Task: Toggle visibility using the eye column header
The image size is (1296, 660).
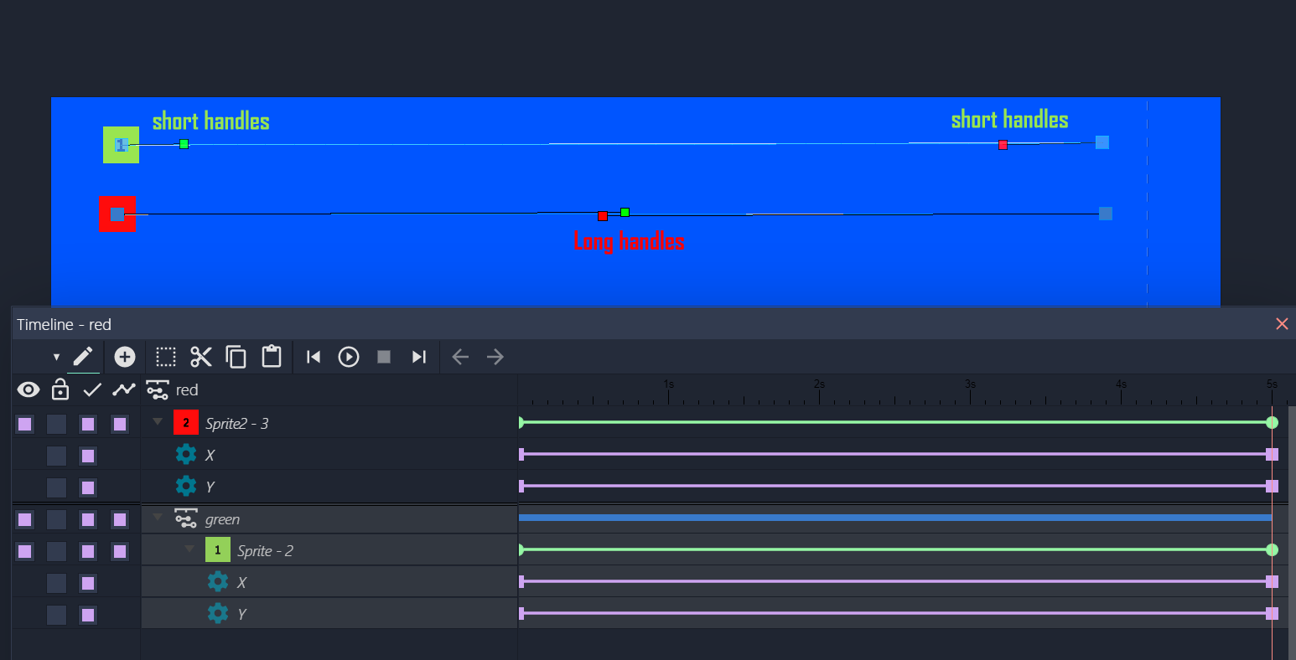Action: pos(29,389)
